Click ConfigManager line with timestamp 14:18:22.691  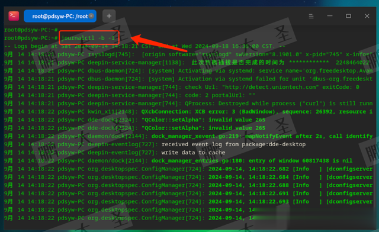[x=188, y=194]
